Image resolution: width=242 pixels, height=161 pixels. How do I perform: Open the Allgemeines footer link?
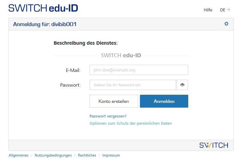(x=19, y=155)
